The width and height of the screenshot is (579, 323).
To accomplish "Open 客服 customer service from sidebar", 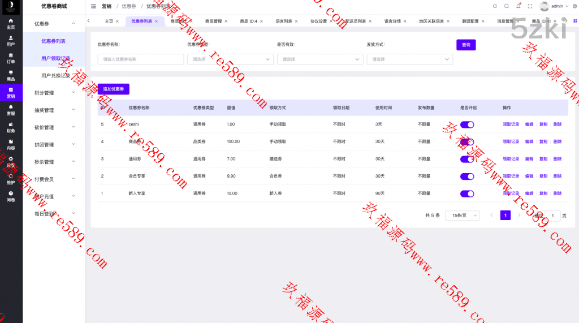I will [x=11, y=110].
